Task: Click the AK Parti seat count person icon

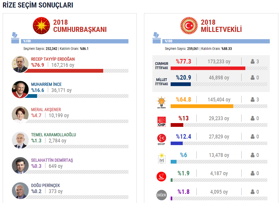Action: [253, 99]
